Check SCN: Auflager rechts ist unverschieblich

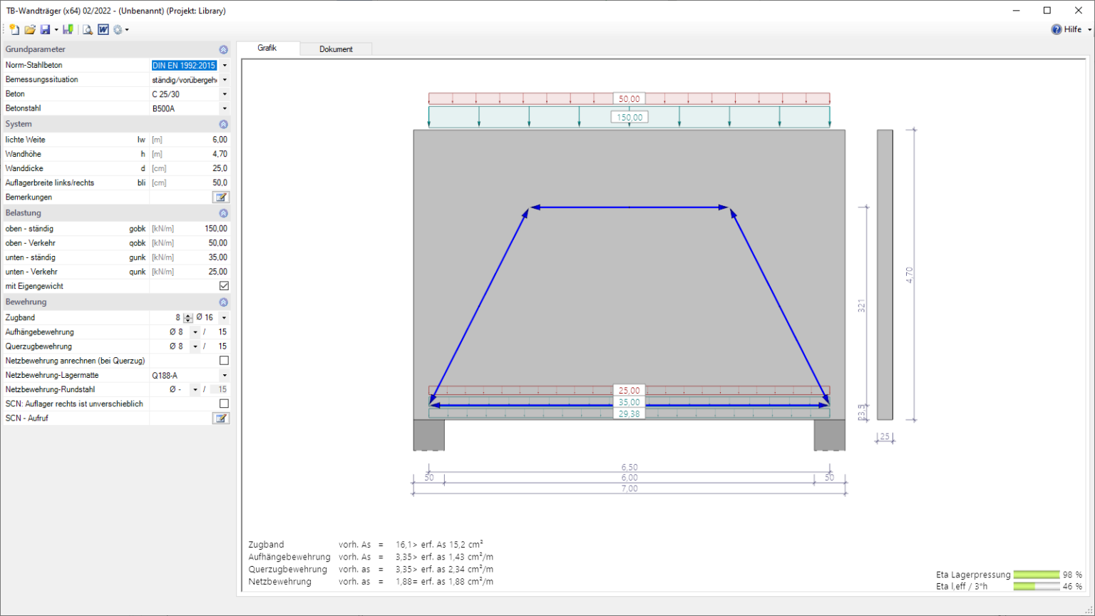[224, 404]
